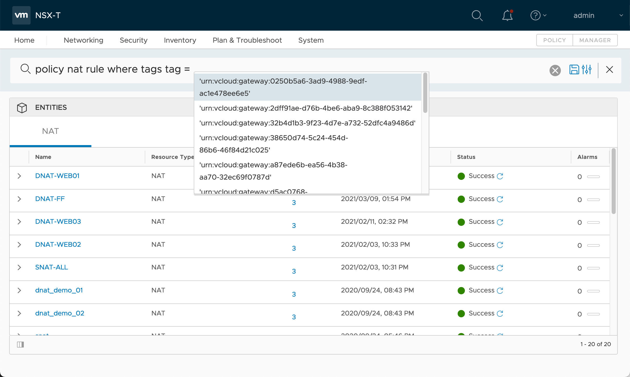The height and width of the screenshot is (377, 630).
Task: Open the dnat_demo_02 rule link
Action: point(60,313)
